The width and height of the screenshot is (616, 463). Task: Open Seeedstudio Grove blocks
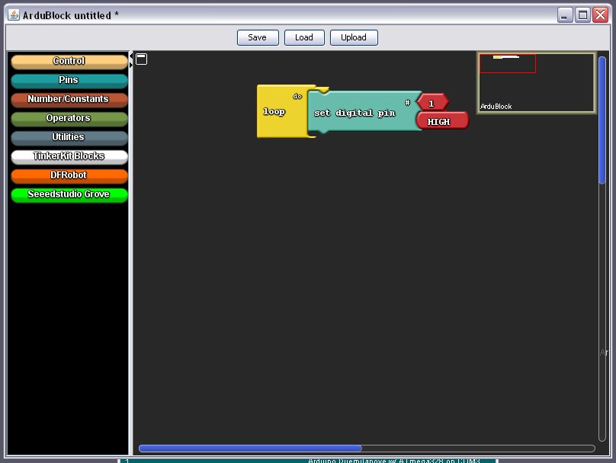point(69,195)
